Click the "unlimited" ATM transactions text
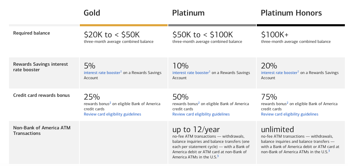348x166 pixels. click(x=277, y=129)
